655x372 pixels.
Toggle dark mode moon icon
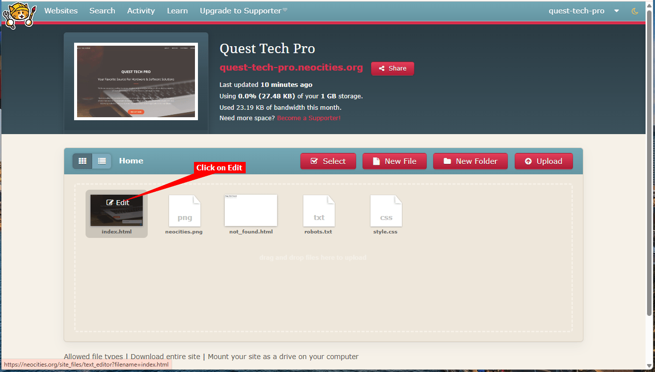635,11
